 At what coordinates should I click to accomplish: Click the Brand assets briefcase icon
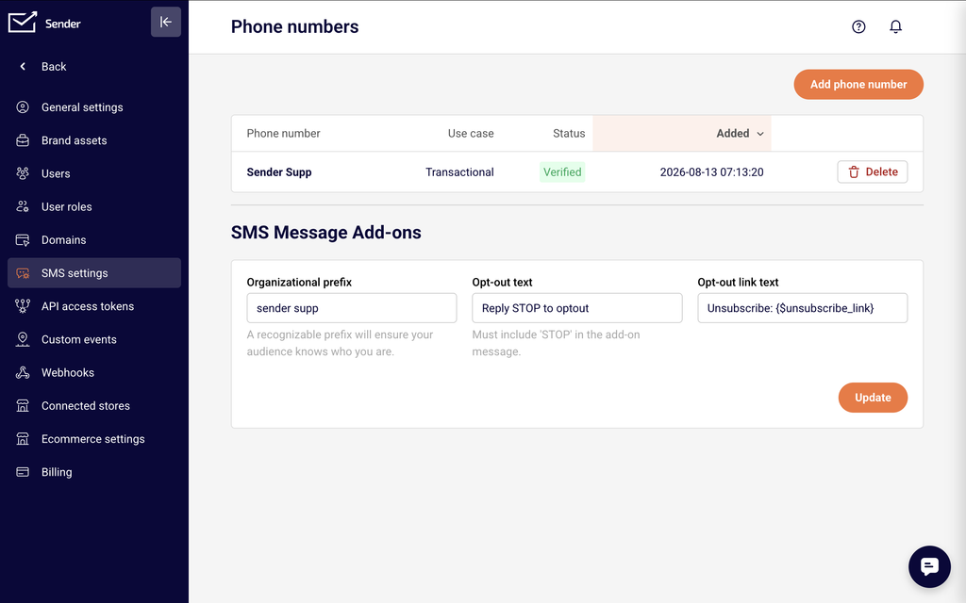coord(23,140)
